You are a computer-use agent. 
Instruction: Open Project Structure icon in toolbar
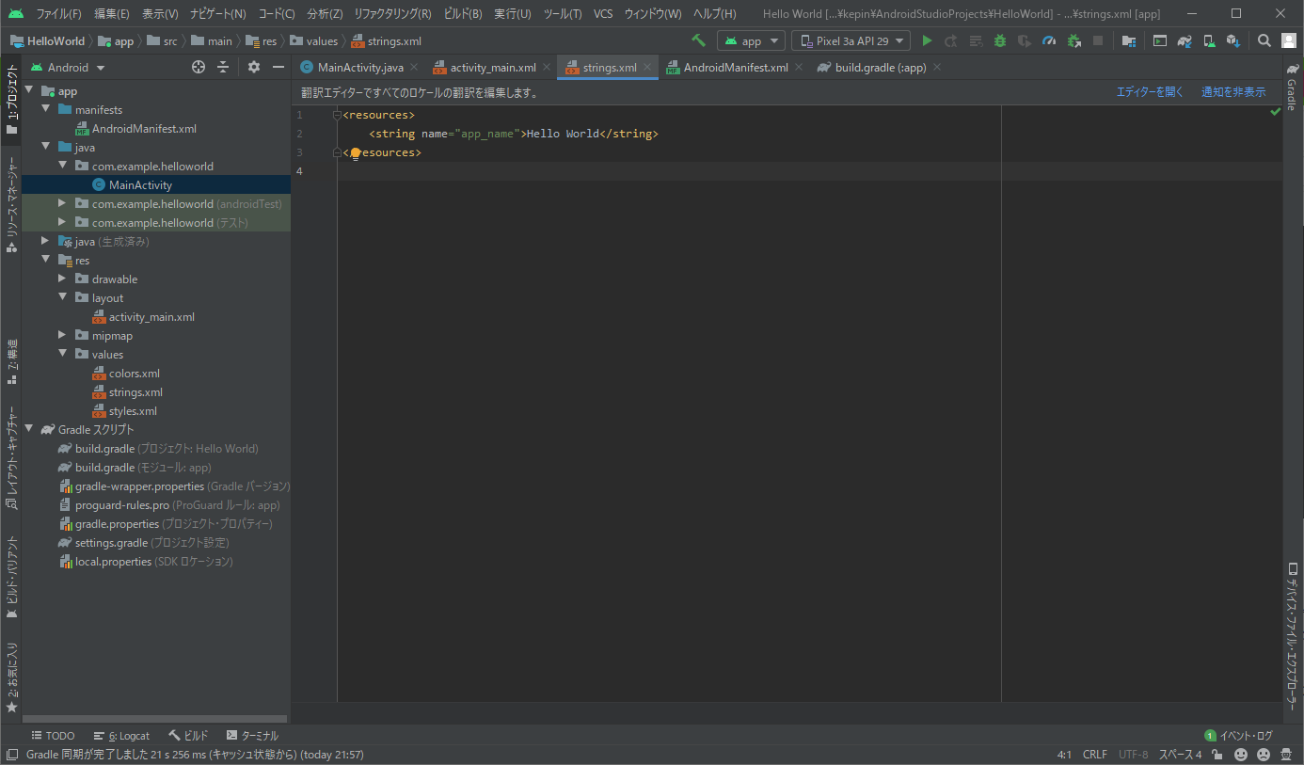1129,40
